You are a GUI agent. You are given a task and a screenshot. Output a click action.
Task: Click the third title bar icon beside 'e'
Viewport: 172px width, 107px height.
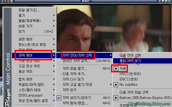point(8,1)
